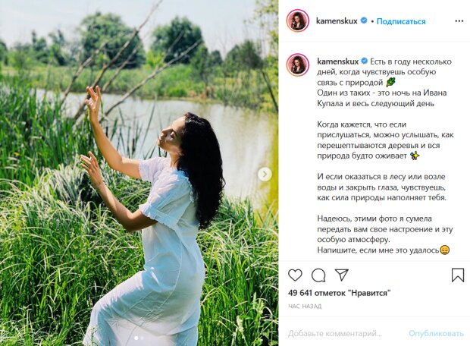470x346 pixels.
Task: View the list of 49 641 likes
Action: (340, 293)
